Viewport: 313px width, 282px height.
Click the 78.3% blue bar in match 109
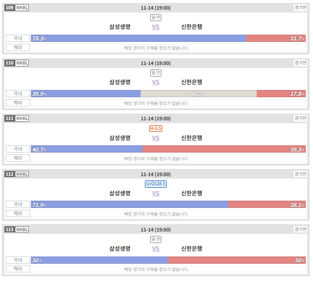click(x=139, y=38)
